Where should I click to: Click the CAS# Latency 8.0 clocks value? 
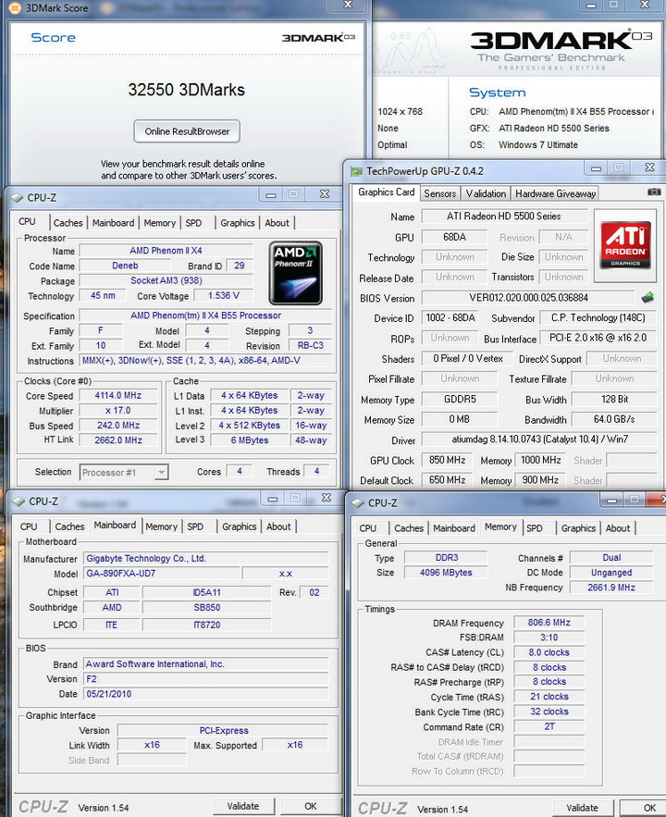click(549, 652)
